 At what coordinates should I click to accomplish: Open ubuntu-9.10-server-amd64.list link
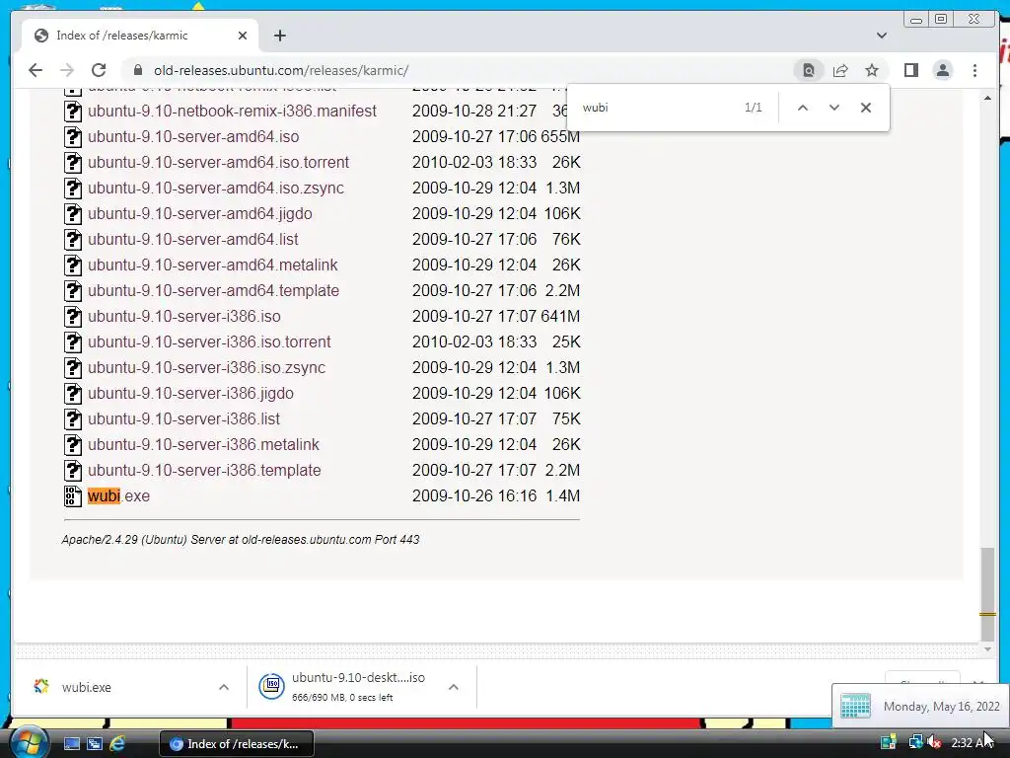click(x=192, y=239)
